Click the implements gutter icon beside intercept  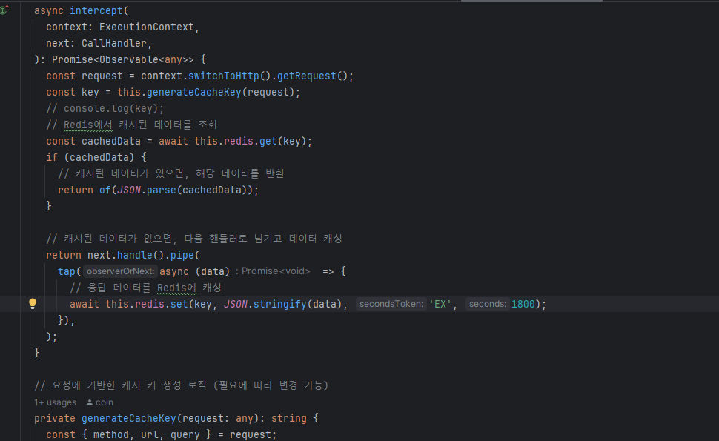[4, 10]
